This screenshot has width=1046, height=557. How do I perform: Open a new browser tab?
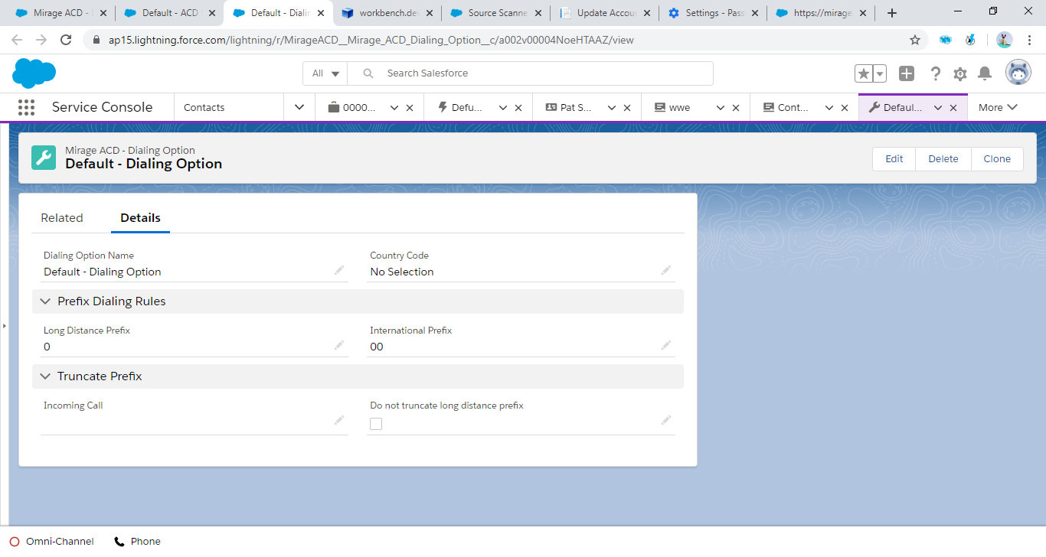(x=892, y=13)
